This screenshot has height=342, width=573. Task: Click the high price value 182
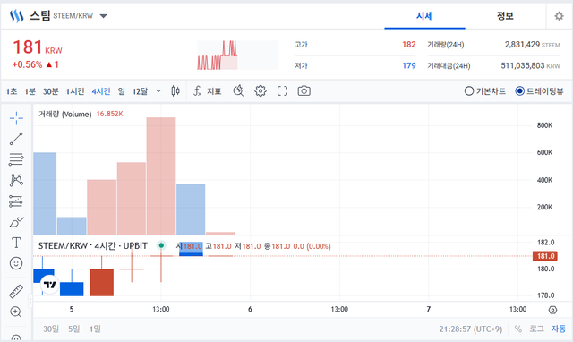[409, 45]
